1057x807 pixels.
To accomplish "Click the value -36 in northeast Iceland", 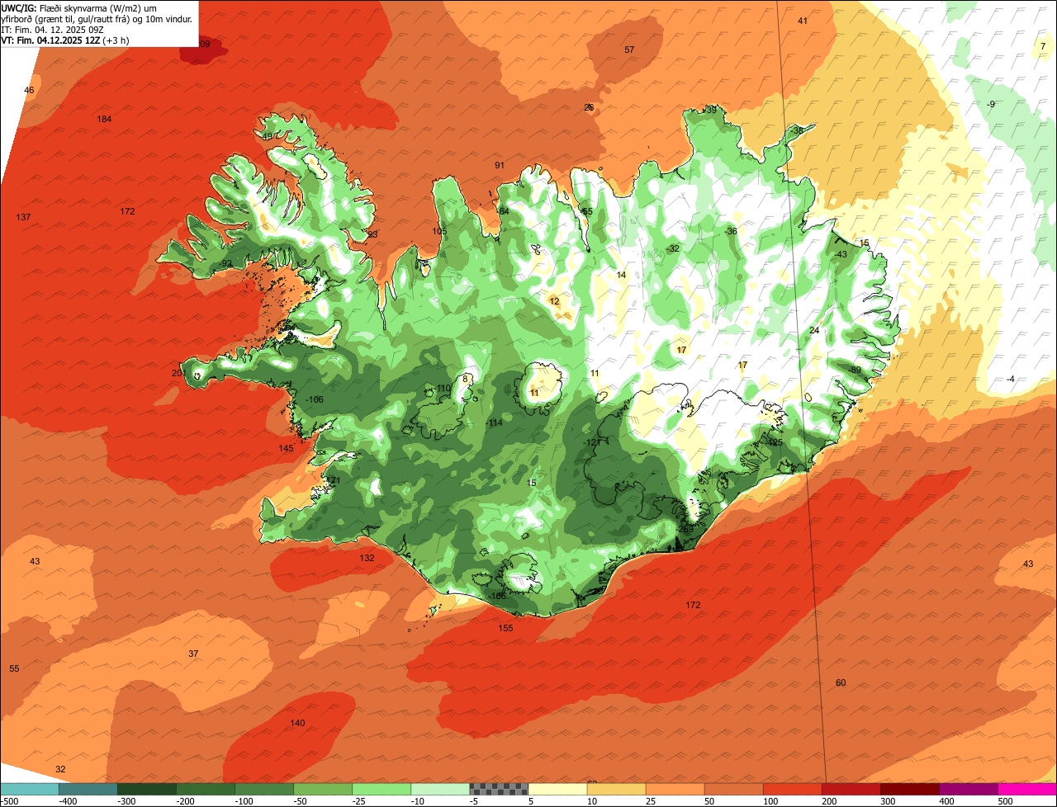I will click(730, 231).
